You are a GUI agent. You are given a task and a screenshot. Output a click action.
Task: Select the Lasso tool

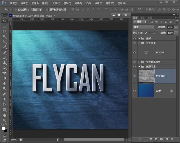(5, 31)
